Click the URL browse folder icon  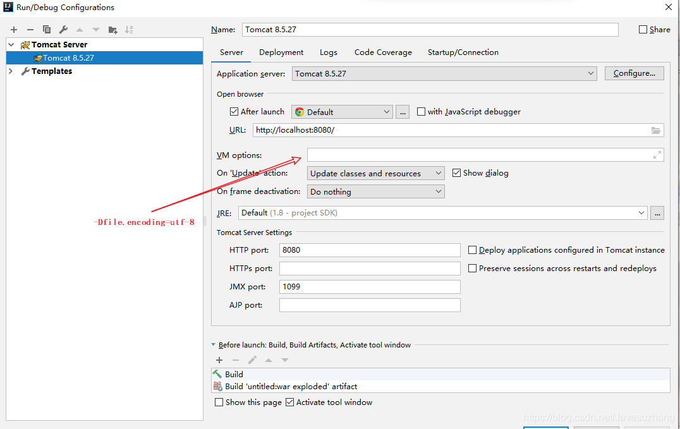click(656, 130)
